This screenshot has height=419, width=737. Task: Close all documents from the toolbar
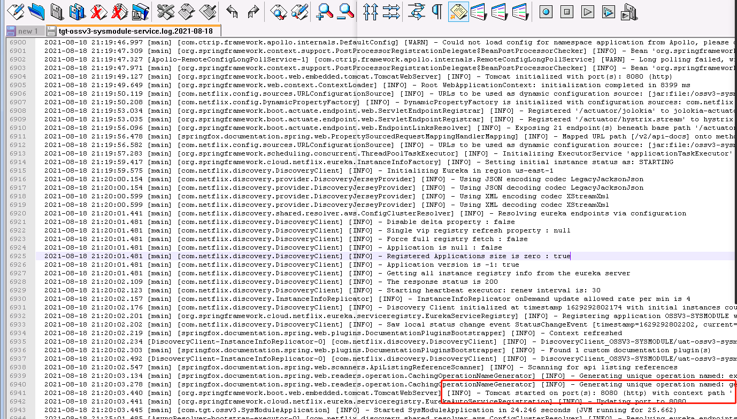point(119,11)
